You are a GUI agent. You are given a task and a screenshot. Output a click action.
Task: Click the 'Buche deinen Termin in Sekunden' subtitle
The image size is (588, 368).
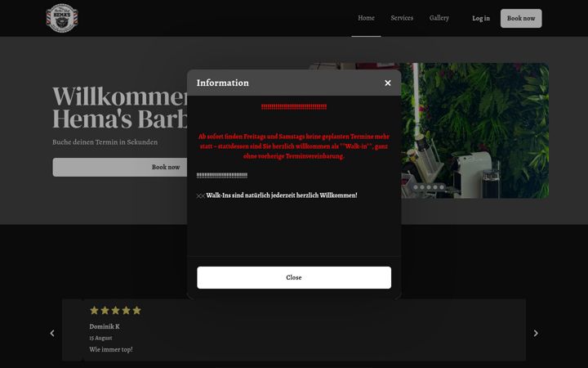[x=105, y=142]
